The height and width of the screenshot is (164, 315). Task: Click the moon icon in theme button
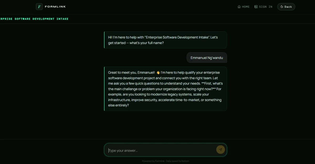pyautogui.click(x=282, y=7)
